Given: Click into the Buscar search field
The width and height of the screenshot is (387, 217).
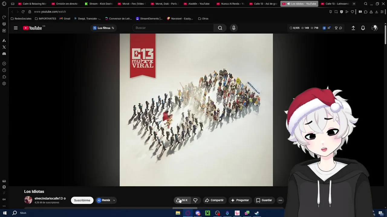Looking at the screenshot, I should 173,28.
